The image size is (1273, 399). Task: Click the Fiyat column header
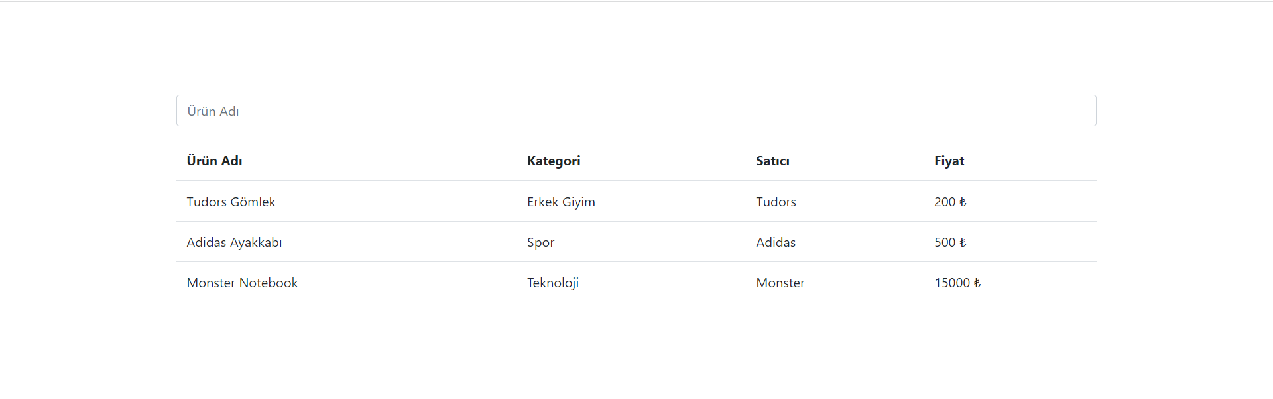click(x=949, y=161)
